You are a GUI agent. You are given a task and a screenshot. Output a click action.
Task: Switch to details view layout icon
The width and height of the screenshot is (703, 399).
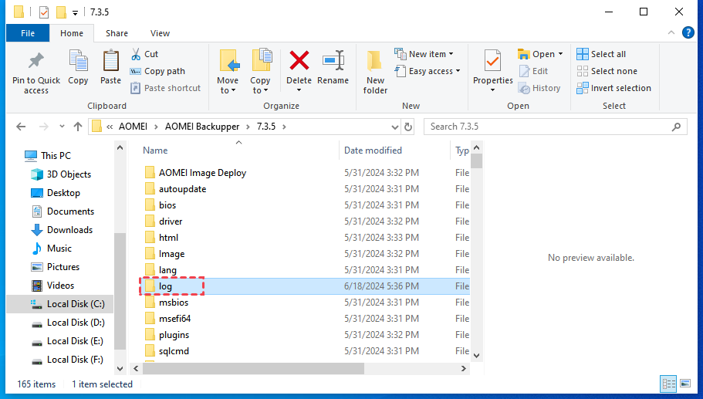click(x=668, y=384)
